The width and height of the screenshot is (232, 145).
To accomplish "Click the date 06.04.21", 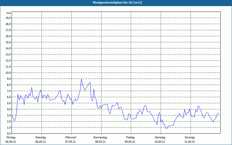I will (x=41, y=142).
